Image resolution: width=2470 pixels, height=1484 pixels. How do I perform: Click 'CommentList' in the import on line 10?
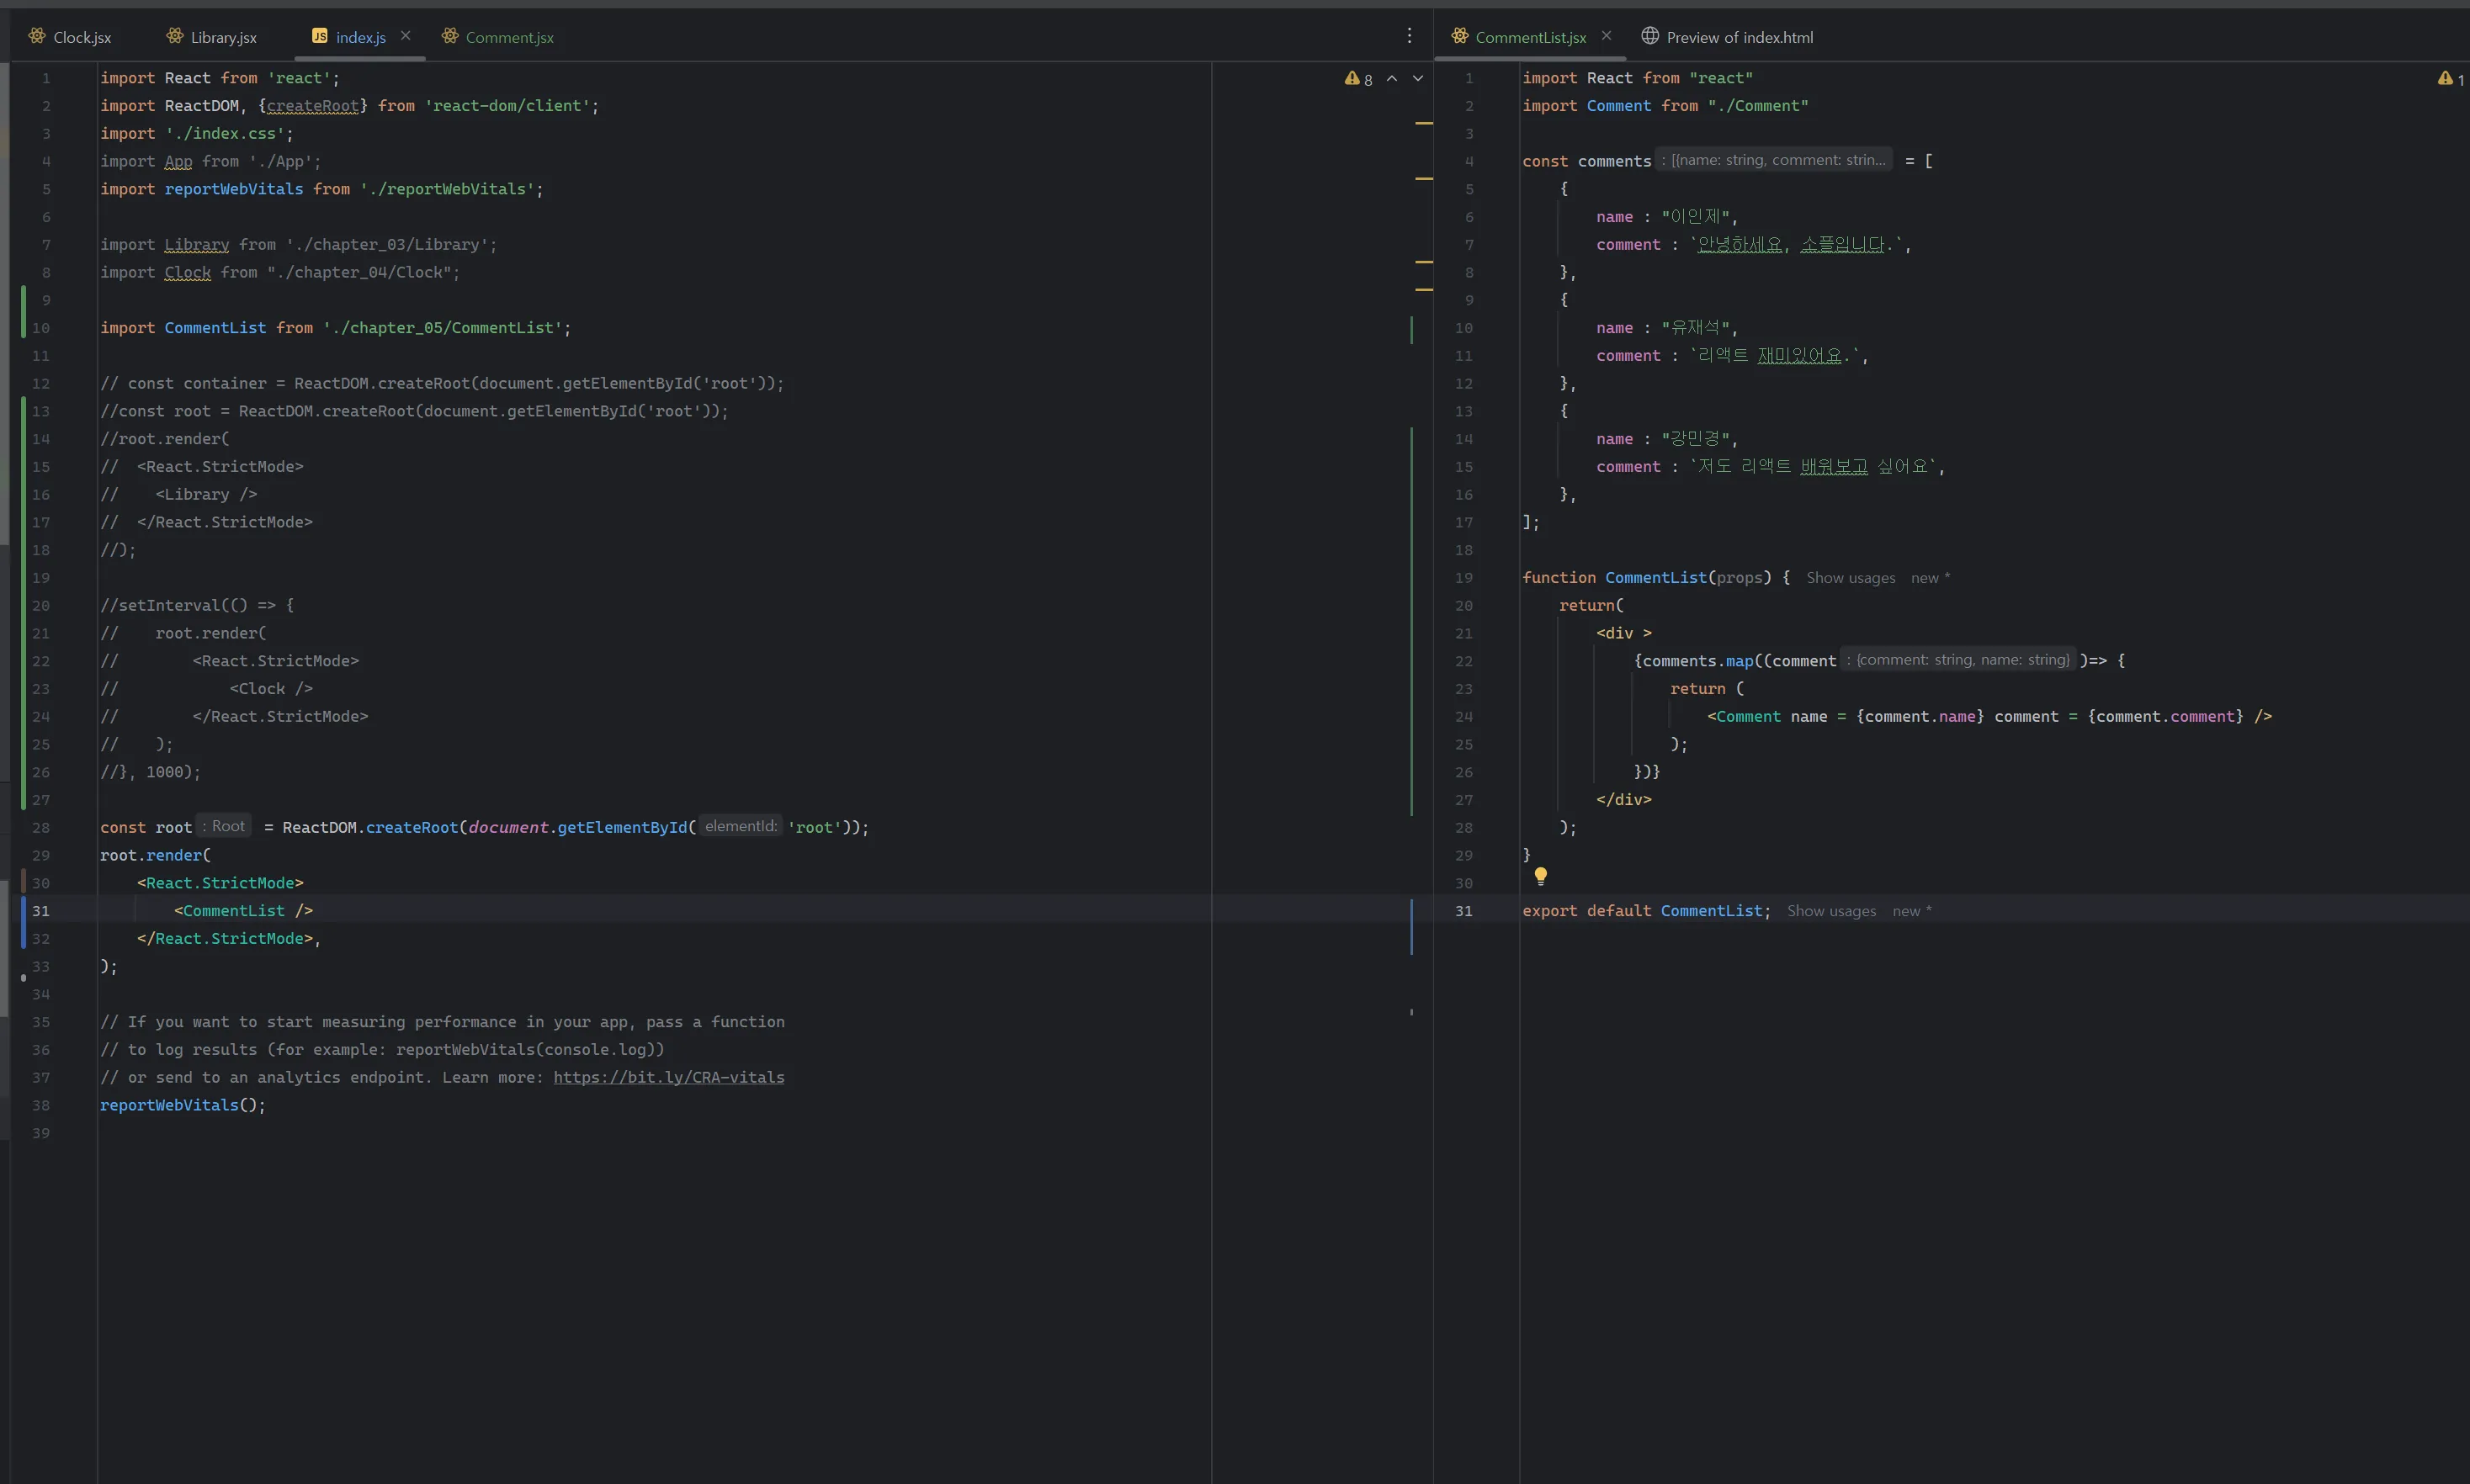click(215, 328)
